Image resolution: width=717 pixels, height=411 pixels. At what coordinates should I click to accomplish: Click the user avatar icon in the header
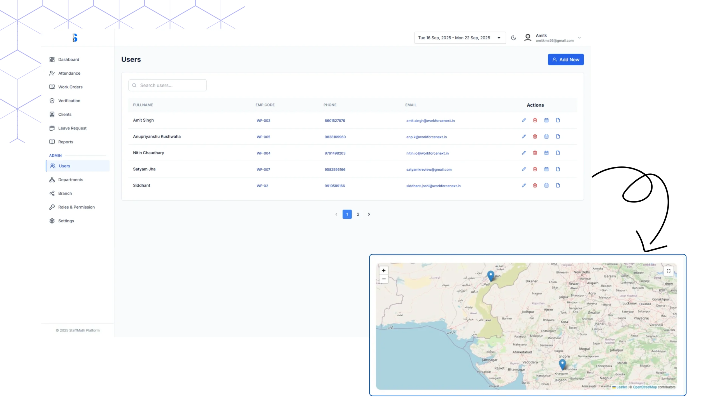528,38
